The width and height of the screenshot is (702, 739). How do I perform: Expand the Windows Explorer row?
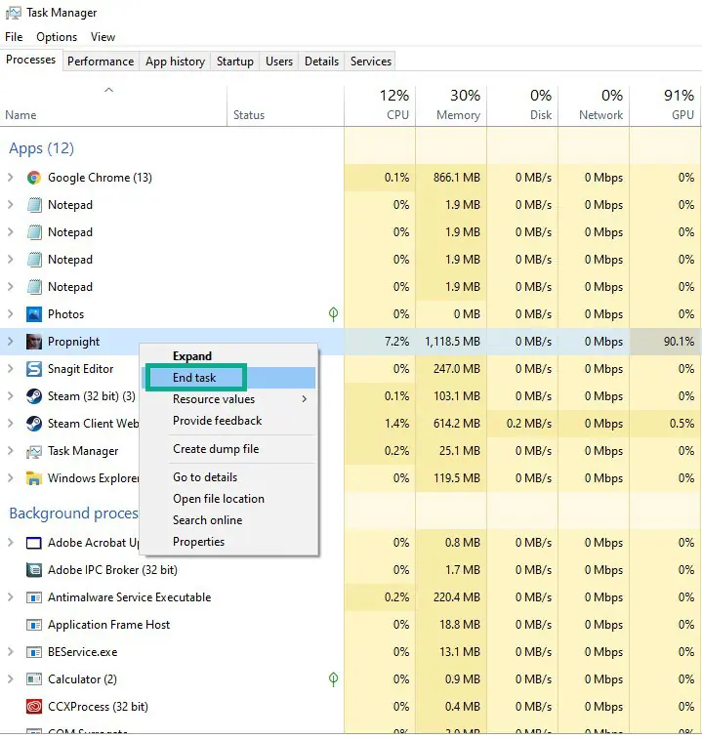coord(11,478)
